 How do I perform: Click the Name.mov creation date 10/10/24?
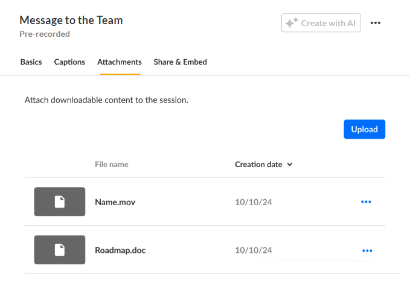pos(253,202)
